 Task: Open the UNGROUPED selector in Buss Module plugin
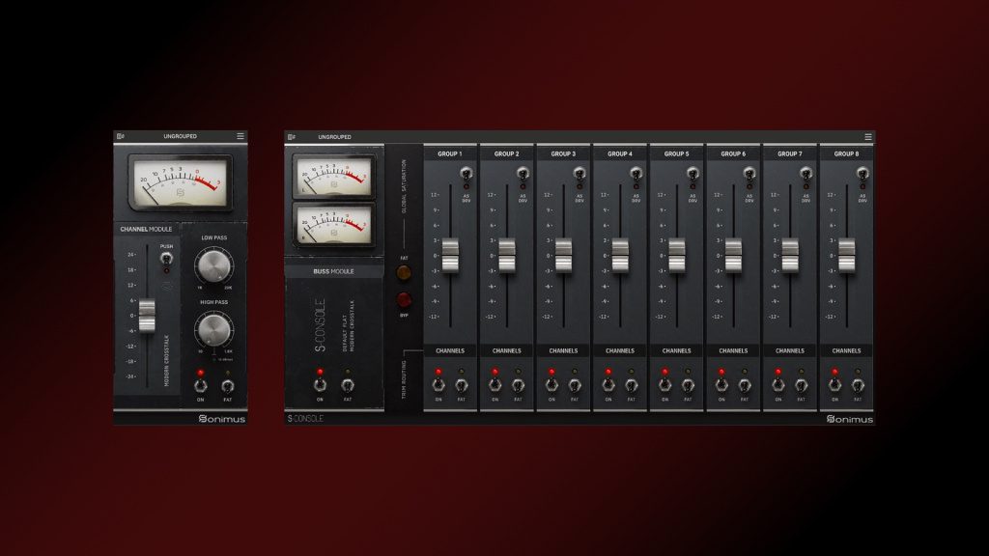coord(334,137)
